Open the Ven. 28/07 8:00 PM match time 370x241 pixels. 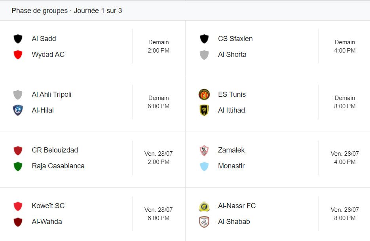[x=345, y=214]
